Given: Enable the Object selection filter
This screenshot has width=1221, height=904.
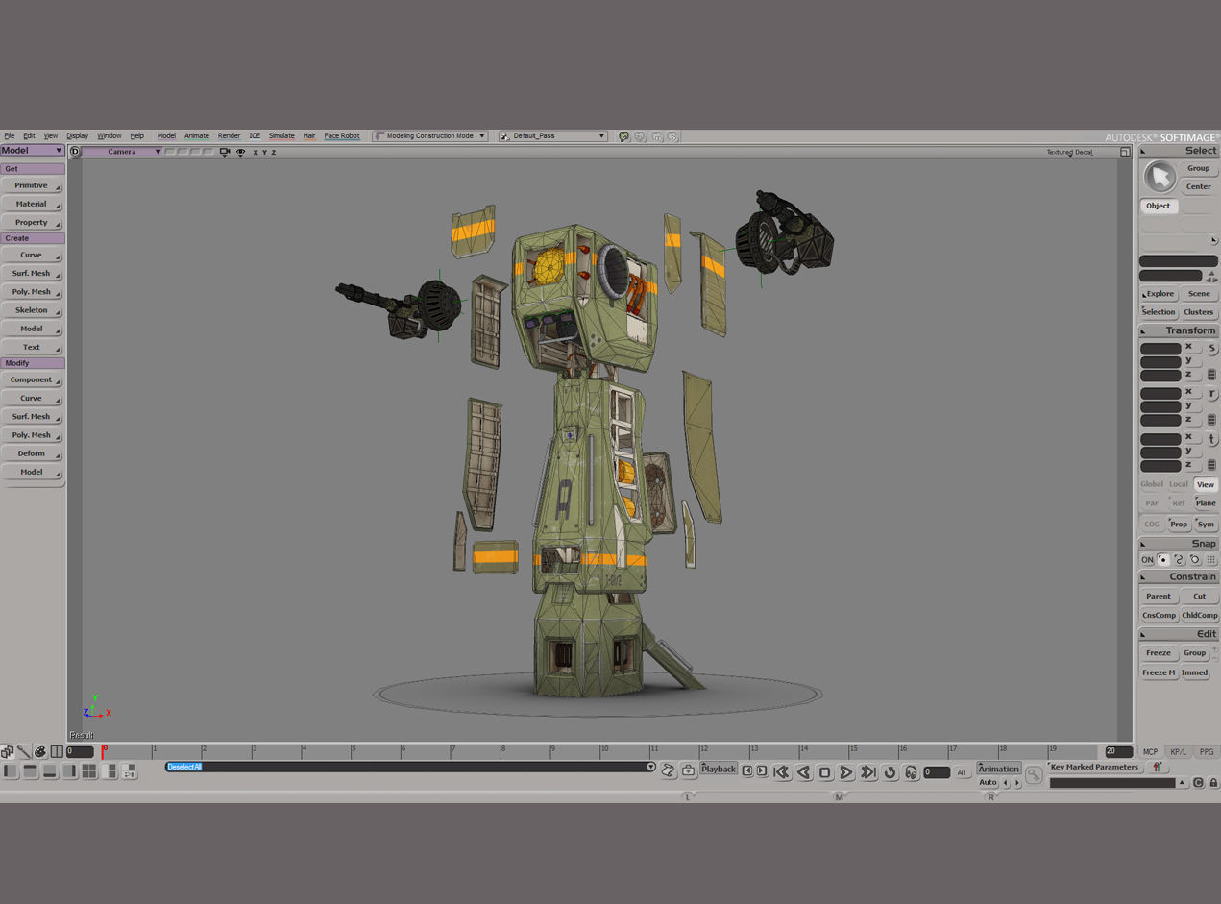Looking at the screenshot, I should [1159, 206].
